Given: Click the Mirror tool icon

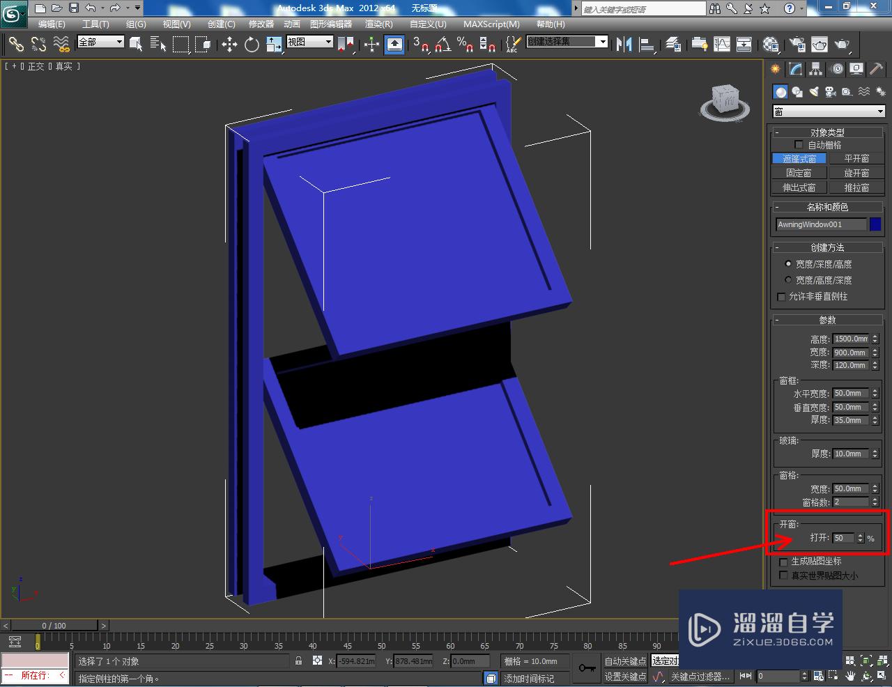Looking at the screenshot, I should [x=624, y=45].
